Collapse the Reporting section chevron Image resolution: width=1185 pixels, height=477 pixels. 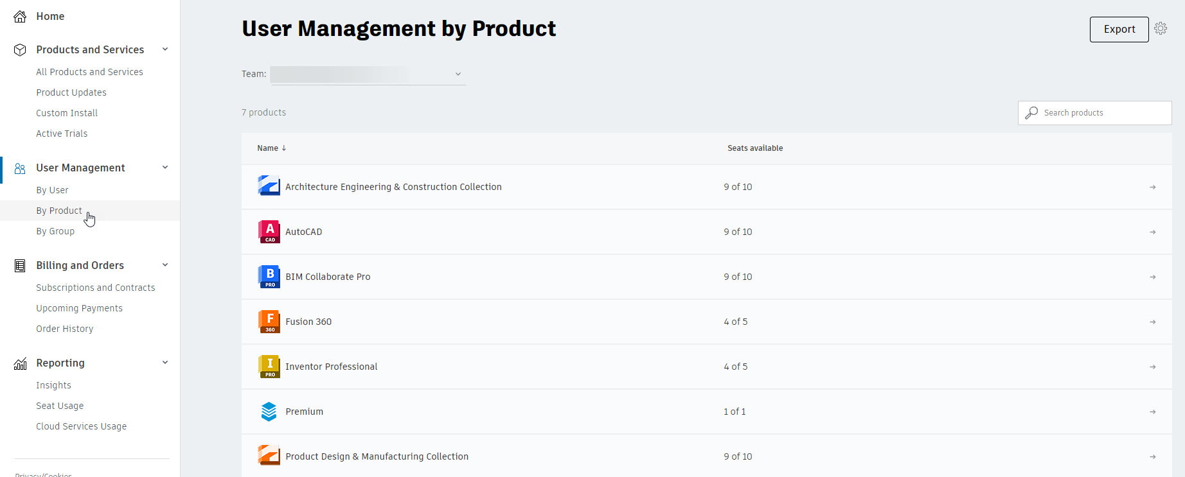click(165, 363)
